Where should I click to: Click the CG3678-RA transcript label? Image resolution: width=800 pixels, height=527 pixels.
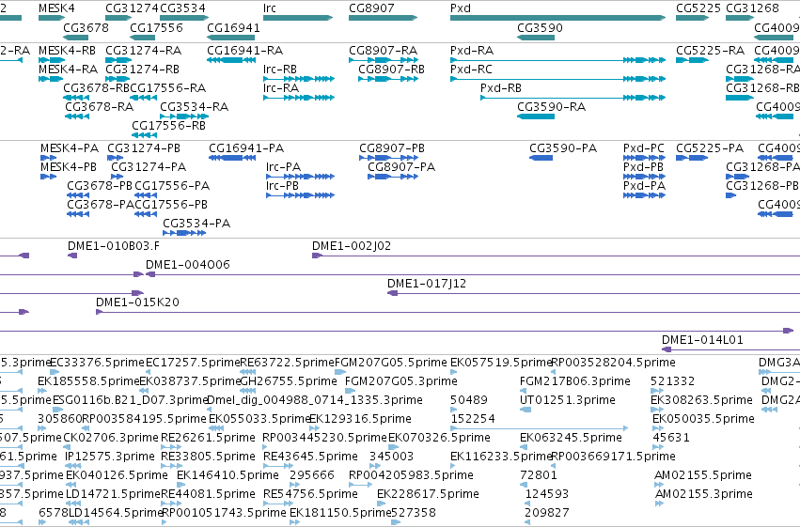tap(99, 107)
